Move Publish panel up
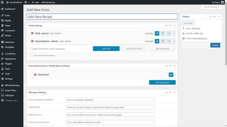 coord(211,17)
